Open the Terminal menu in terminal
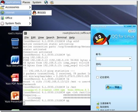The height and width of the screenshot is (112, 138). pyautogui.click(x=62, y=38)
